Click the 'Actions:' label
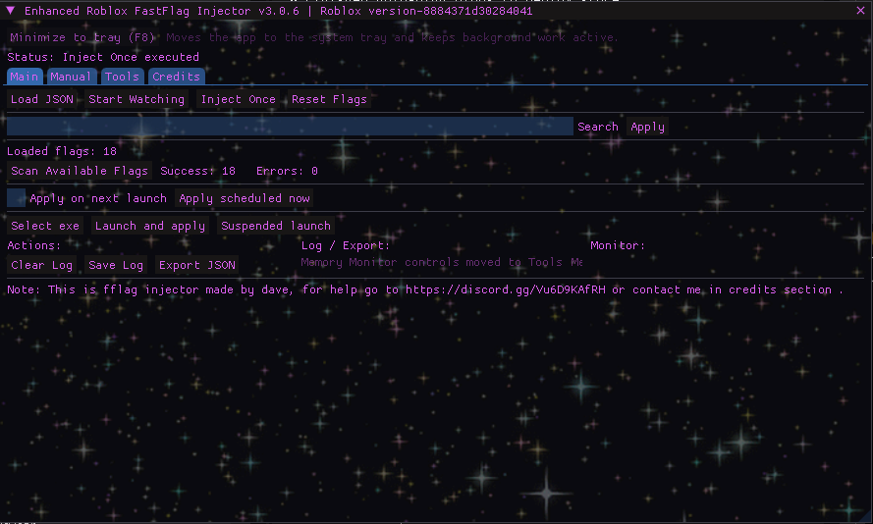Screen dimensions: 873x524 (x=34, y=245)
